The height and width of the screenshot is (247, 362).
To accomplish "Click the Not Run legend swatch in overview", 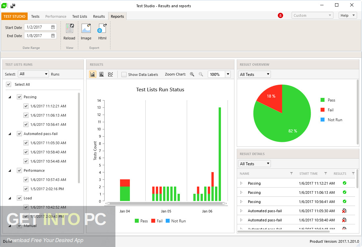I will point(323,120).
